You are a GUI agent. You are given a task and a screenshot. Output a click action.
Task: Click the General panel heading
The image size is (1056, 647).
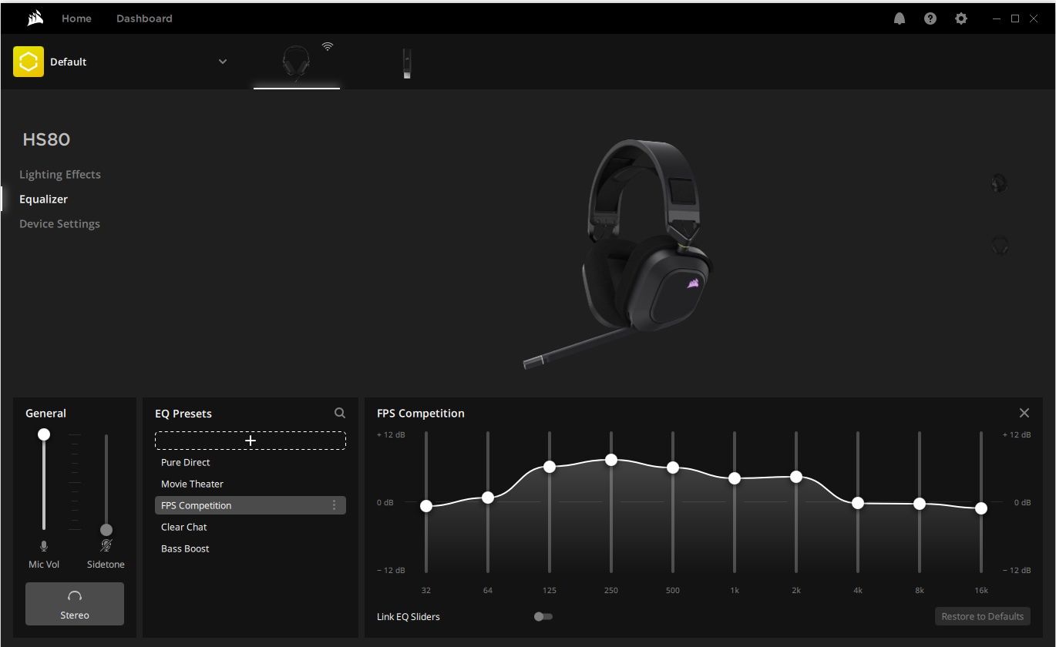tap(45, 414)
